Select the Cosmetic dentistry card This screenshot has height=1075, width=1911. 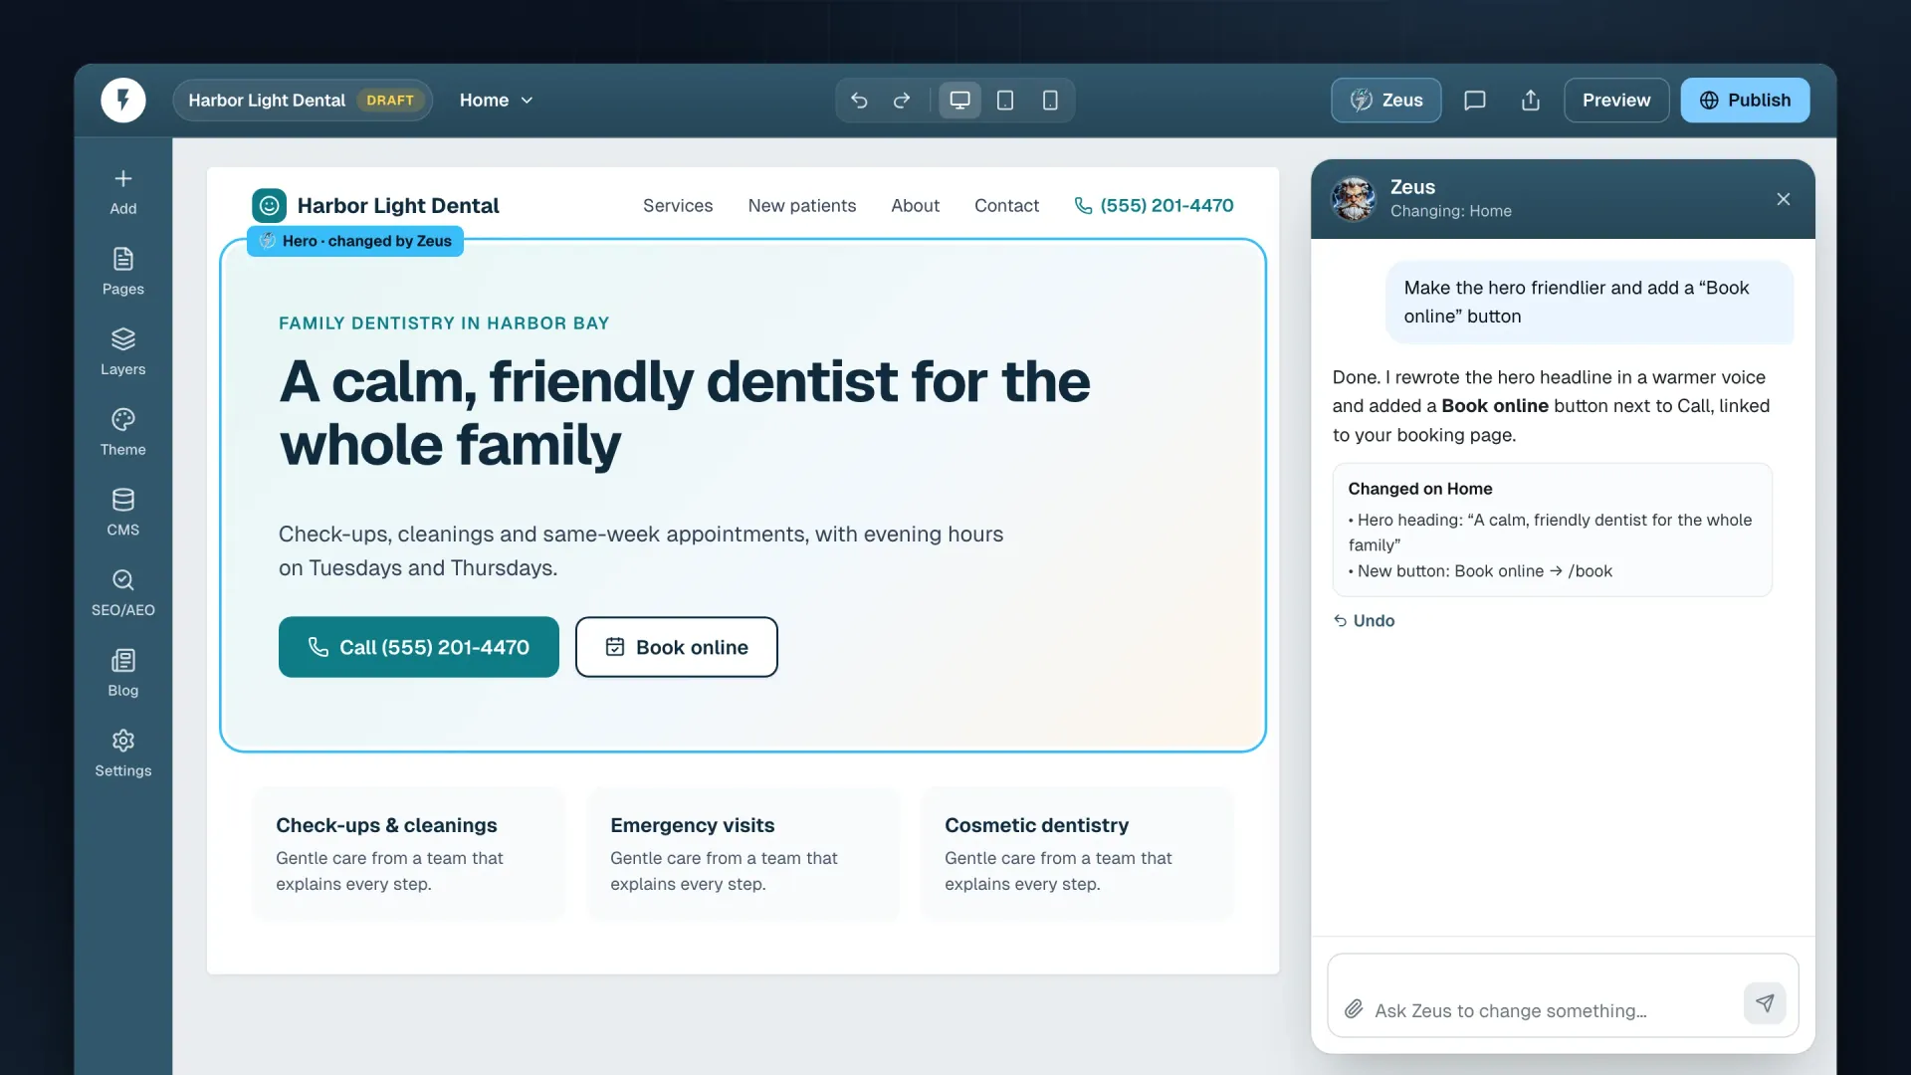point(1077,853)
